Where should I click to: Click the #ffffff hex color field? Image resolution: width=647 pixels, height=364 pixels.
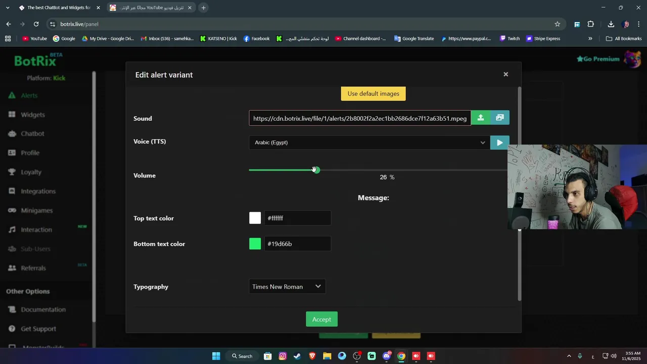(x=297, y=218)
